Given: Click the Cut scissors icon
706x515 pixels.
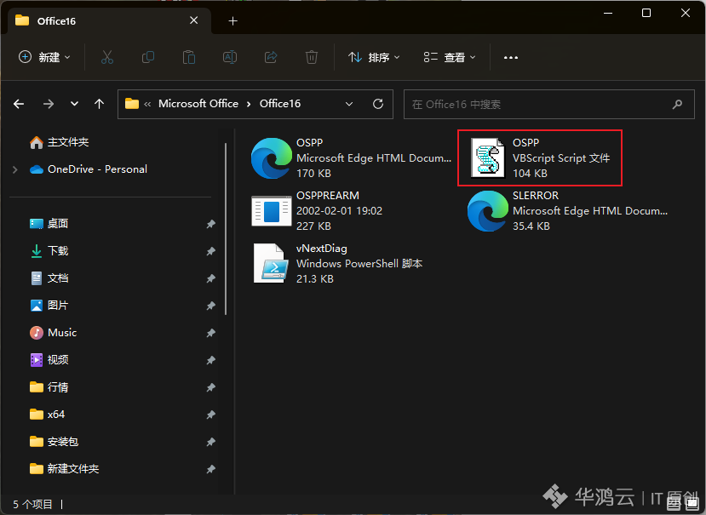Looking at the screenshot, I should 107,57.
